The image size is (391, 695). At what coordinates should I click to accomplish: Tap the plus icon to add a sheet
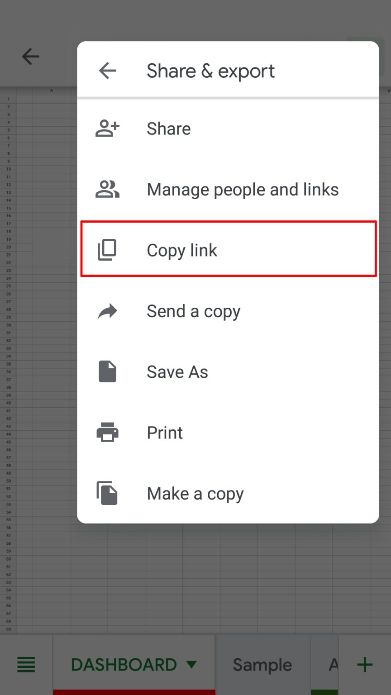coord(365,664)
